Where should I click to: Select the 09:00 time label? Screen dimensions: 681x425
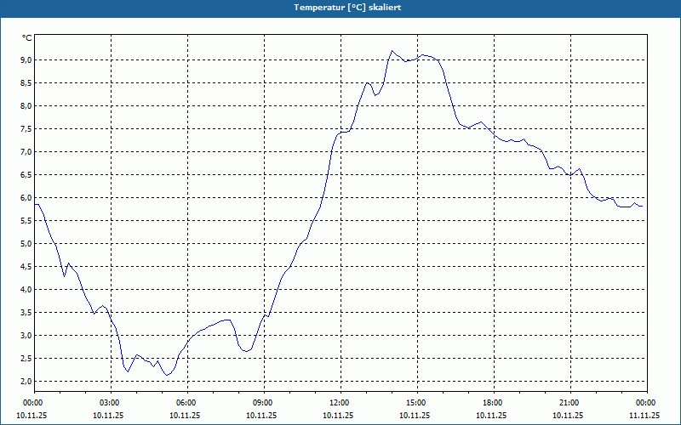point(262,403)
